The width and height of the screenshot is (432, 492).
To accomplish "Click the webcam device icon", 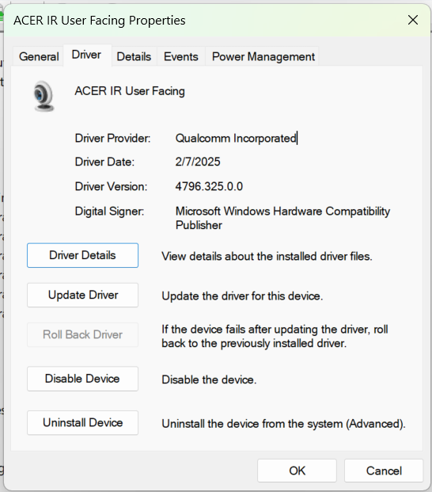I will click(44, 96).
